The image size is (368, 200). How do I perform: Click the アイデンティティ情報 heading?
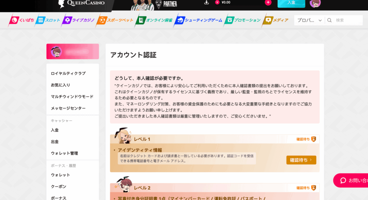tap(140, 150)
